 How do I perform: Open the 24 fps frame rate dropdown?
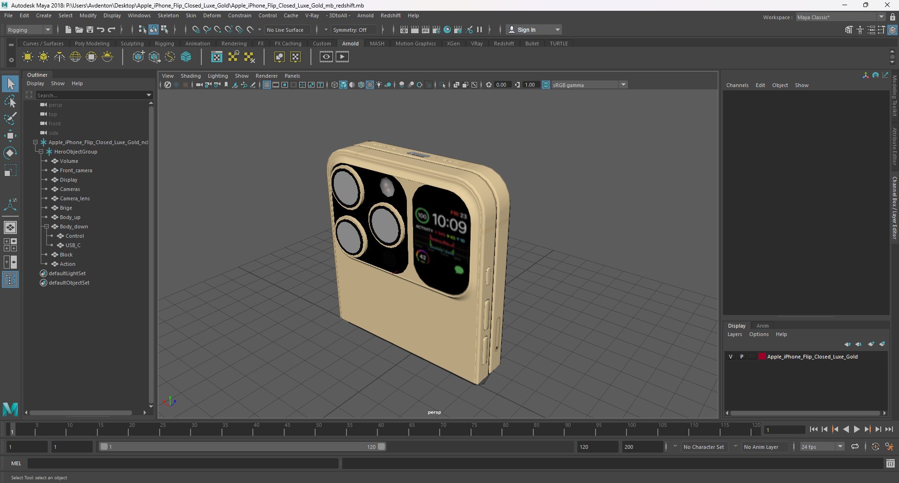pyautogui.click(x=840, y=447)
